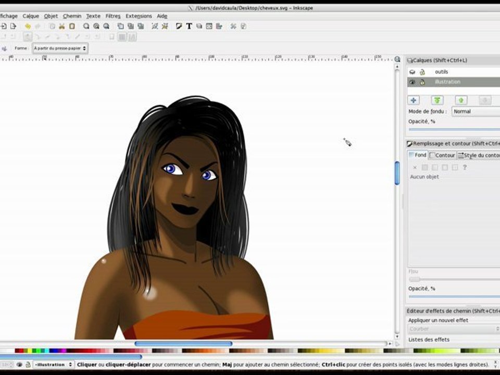Raise the current layer one step

point(461,100)
